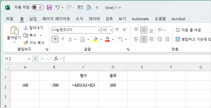Click the fx insert function icon

[x=56, y=59]
